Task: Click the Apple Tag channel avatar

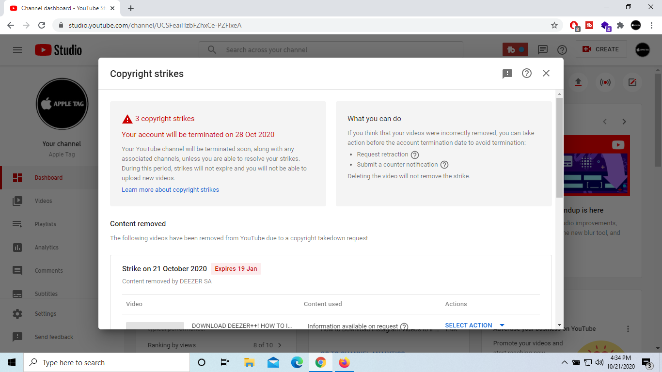Action: pyautogui.click(x=62, y=104)
